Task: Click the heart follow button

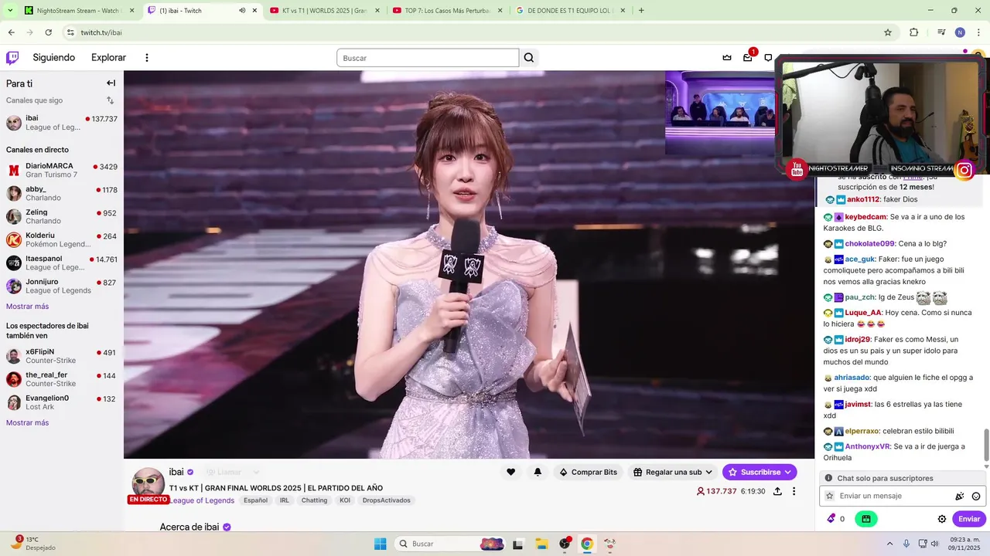Action: click(510, 472)
